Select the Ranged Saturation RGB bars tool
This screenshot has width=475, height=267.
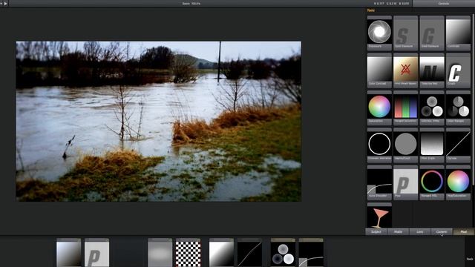tap(406, 108)
